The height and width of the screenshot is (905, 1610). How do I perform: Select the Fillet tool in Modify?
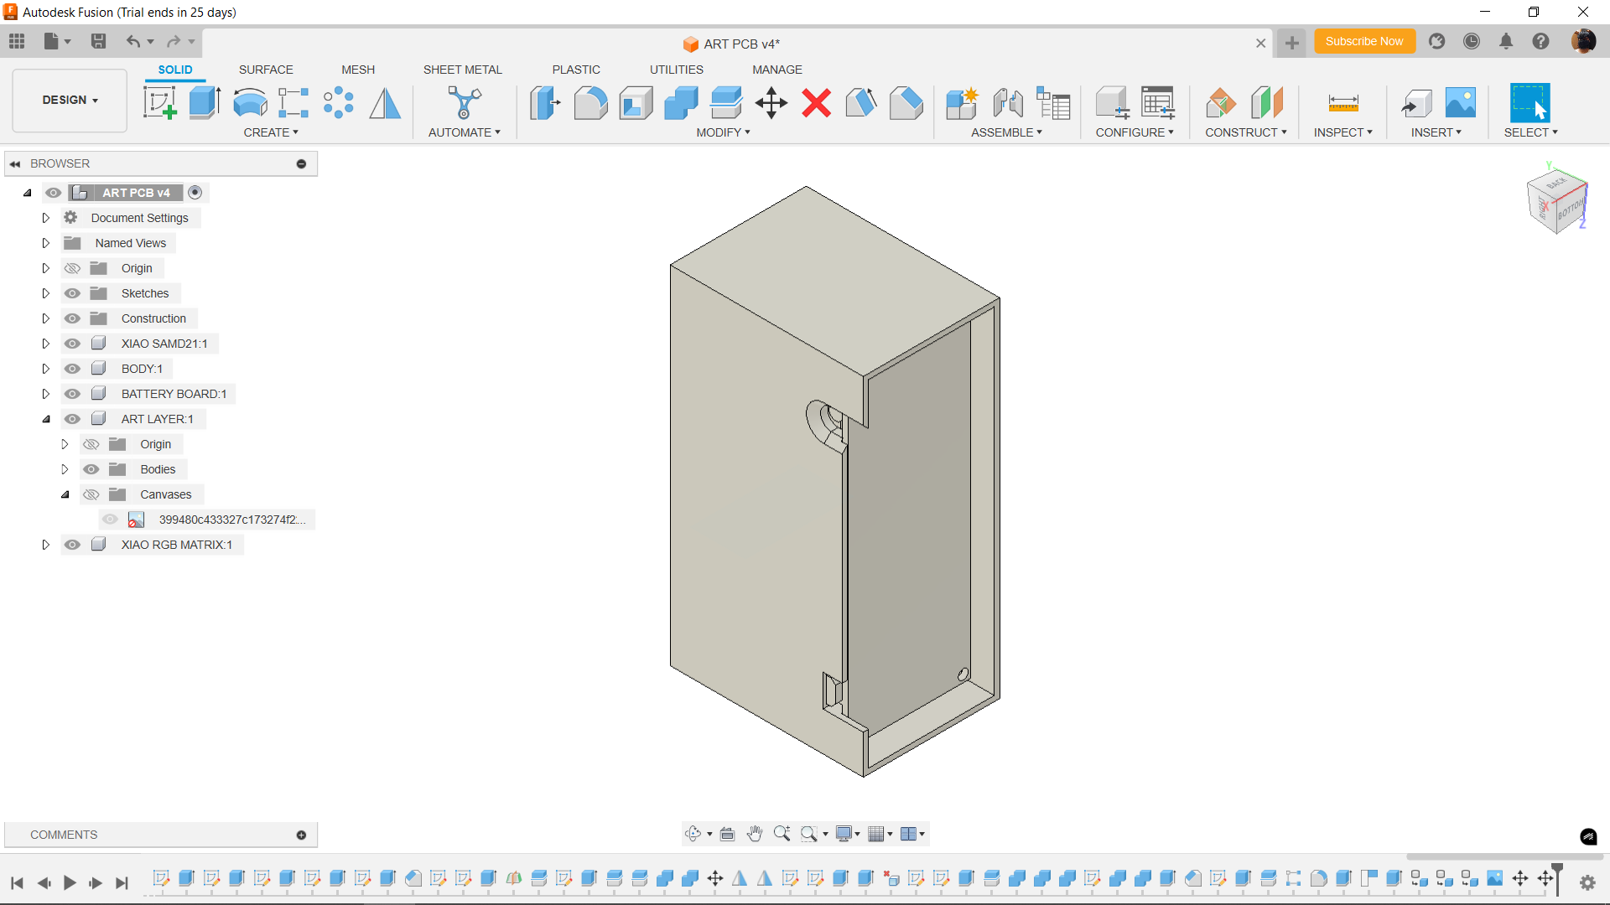tap(590, 103)
